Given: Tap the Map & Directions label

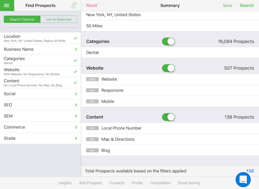Looking at the screenshot, I should pos(118,139).
